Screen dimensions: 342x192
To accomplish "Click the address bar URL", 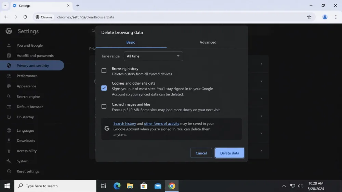I will click(x=85, y=17).
